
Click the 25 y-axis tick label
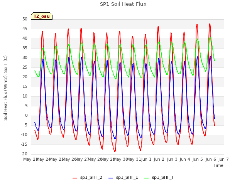tap(25, 67)
